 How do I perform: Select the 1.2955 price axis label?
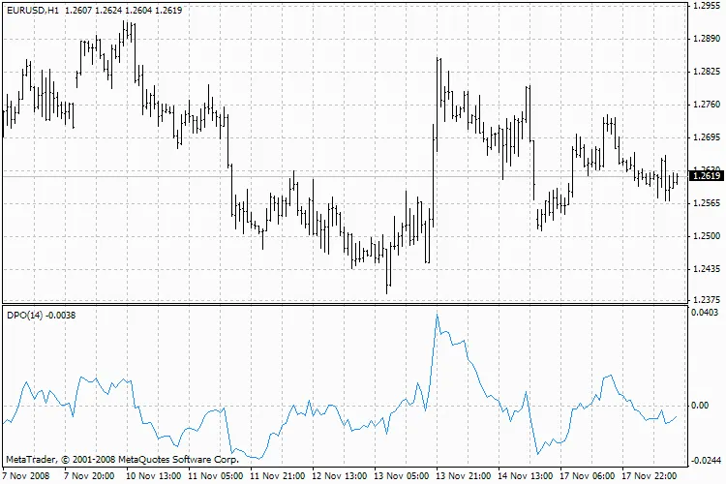(706, 6)
